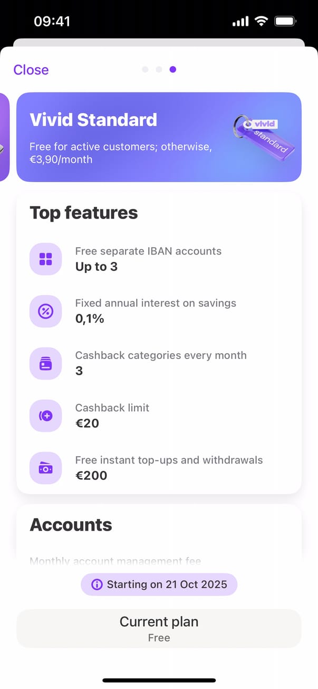318x689 pixels.
Task: Tap the Free separate IBAN accounts row
Action: [158, 259]
